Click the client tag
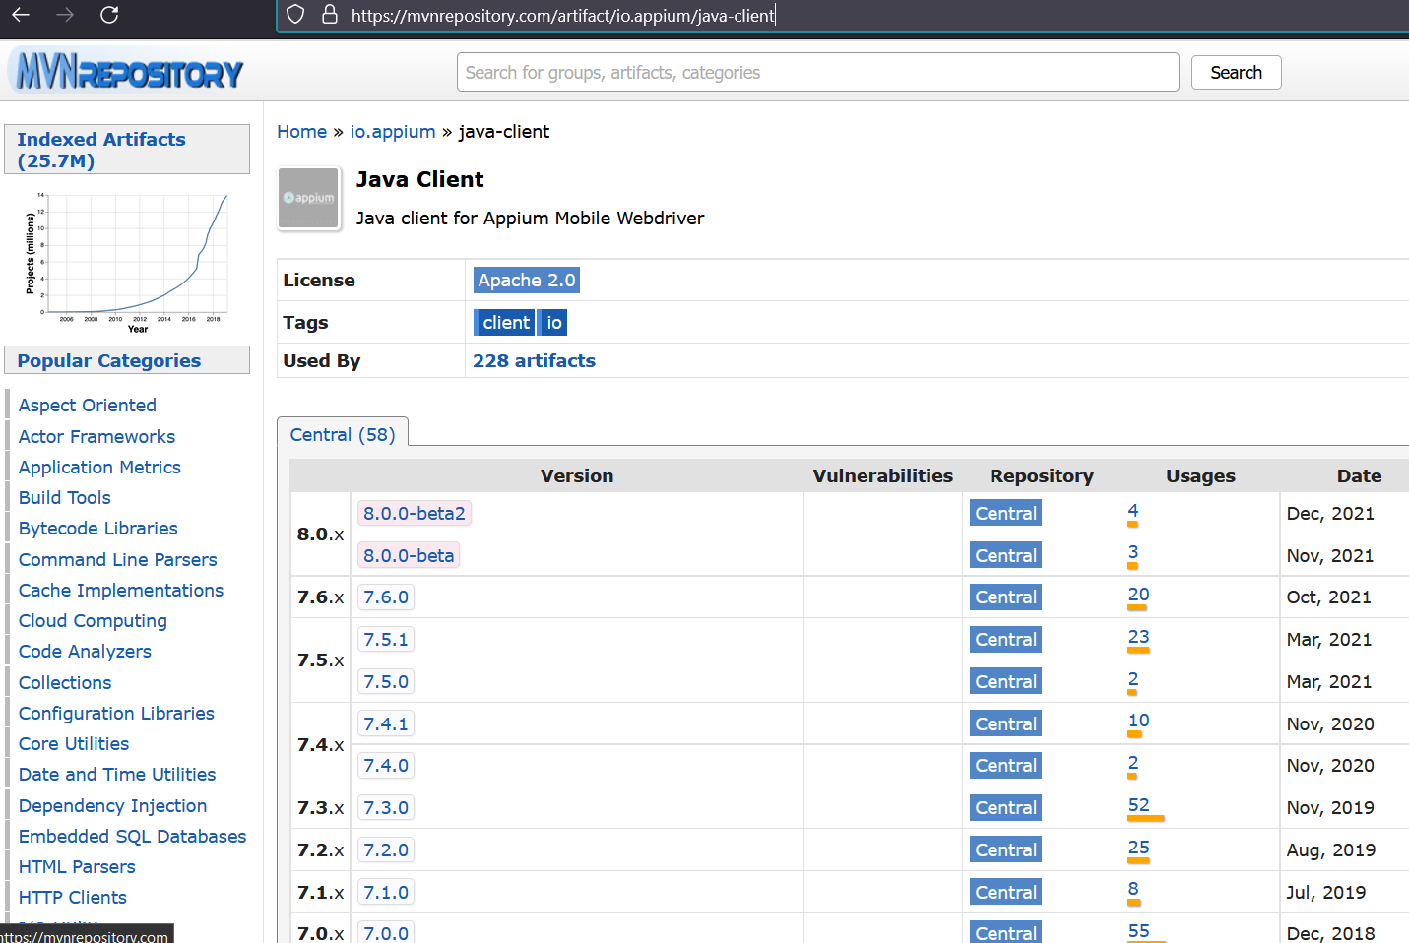Image resolution: width=1409 pixels, height=943 pixels. (x=505, y=323)
